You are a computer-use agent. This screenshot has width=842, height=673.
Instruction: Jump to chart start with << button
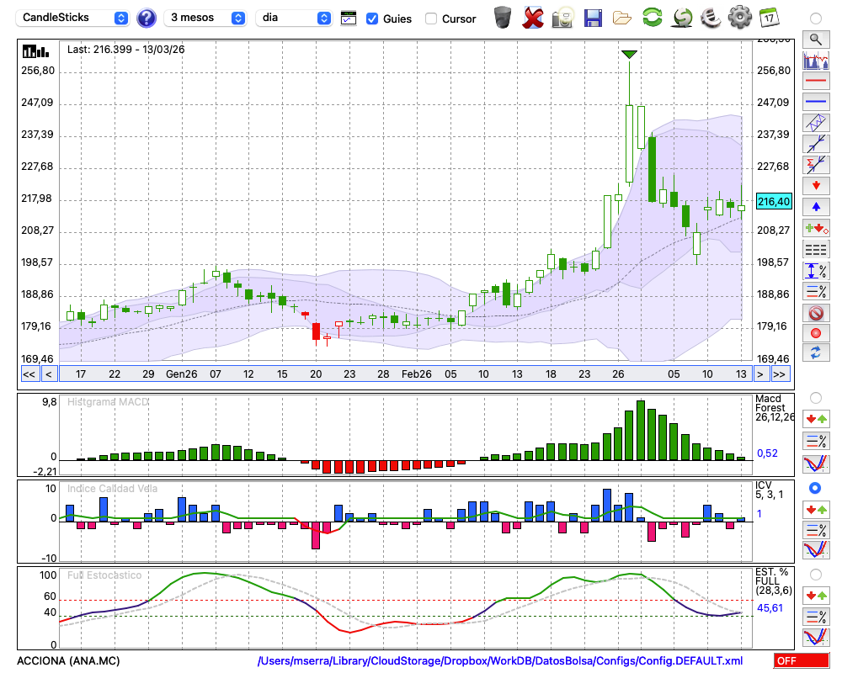tap(29, 374)
